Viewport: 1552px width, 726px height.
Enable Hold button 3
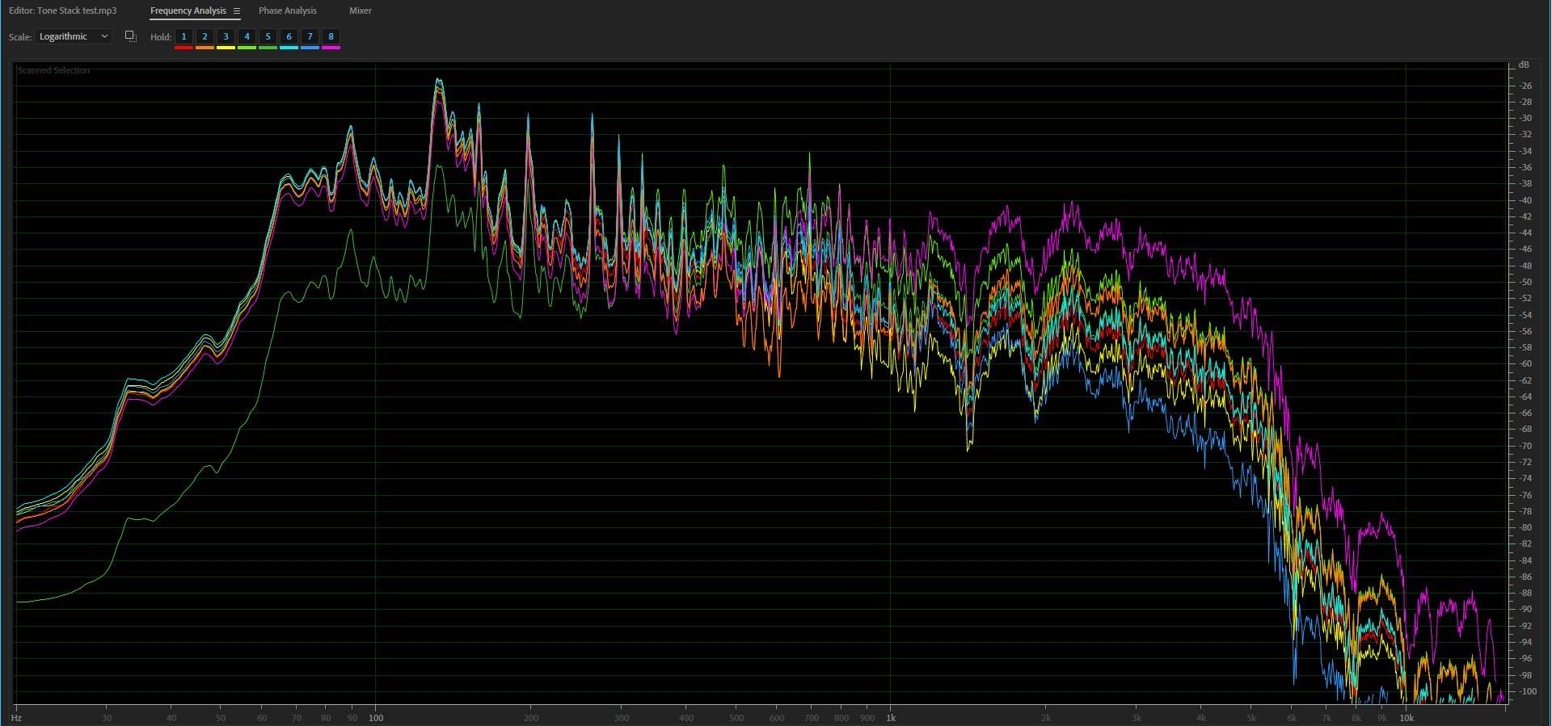coord(226,36)
